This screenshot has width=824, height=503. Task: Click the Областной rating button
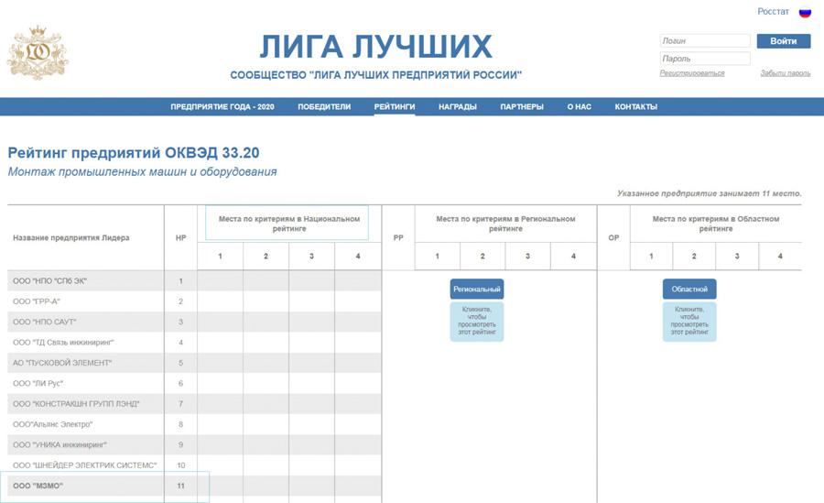pos(689,290)
